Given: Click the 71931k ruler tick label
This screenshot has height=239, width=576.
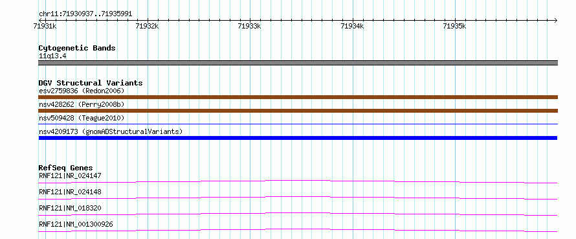Looking at the screenshot, I should [45, 26].
